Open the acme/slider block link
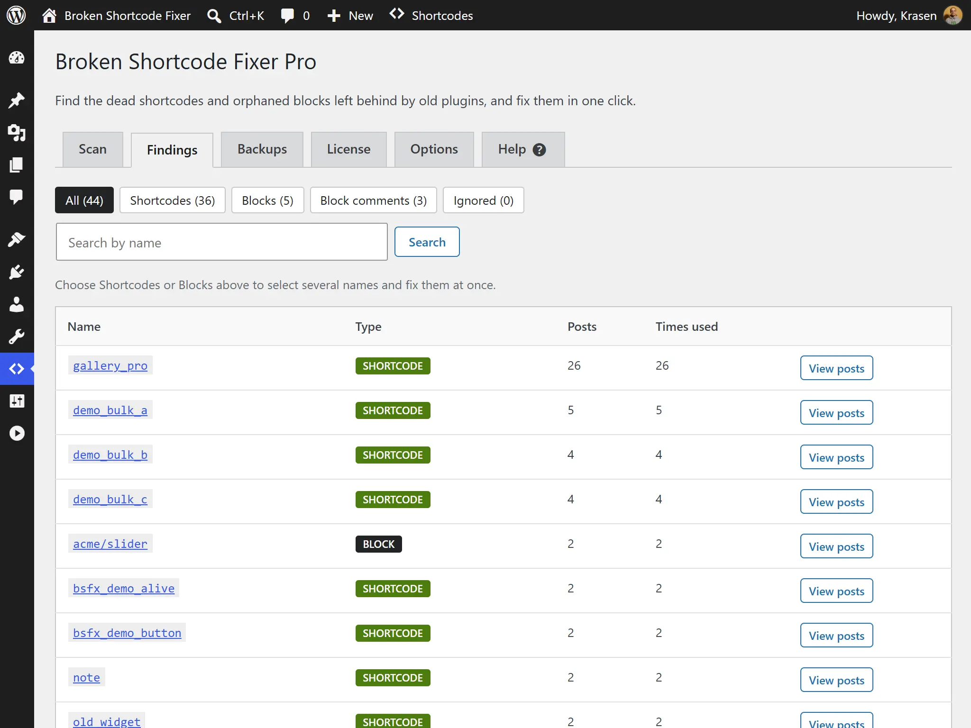This screenshot has width=971, height=728. coord(110,544)
